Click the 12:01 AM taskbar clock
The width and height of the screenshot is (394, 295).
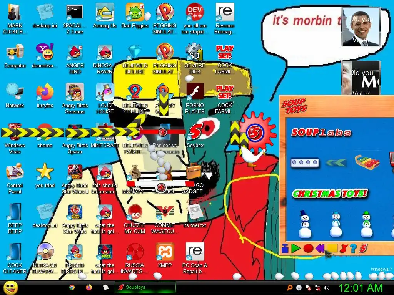pos(361,288)
